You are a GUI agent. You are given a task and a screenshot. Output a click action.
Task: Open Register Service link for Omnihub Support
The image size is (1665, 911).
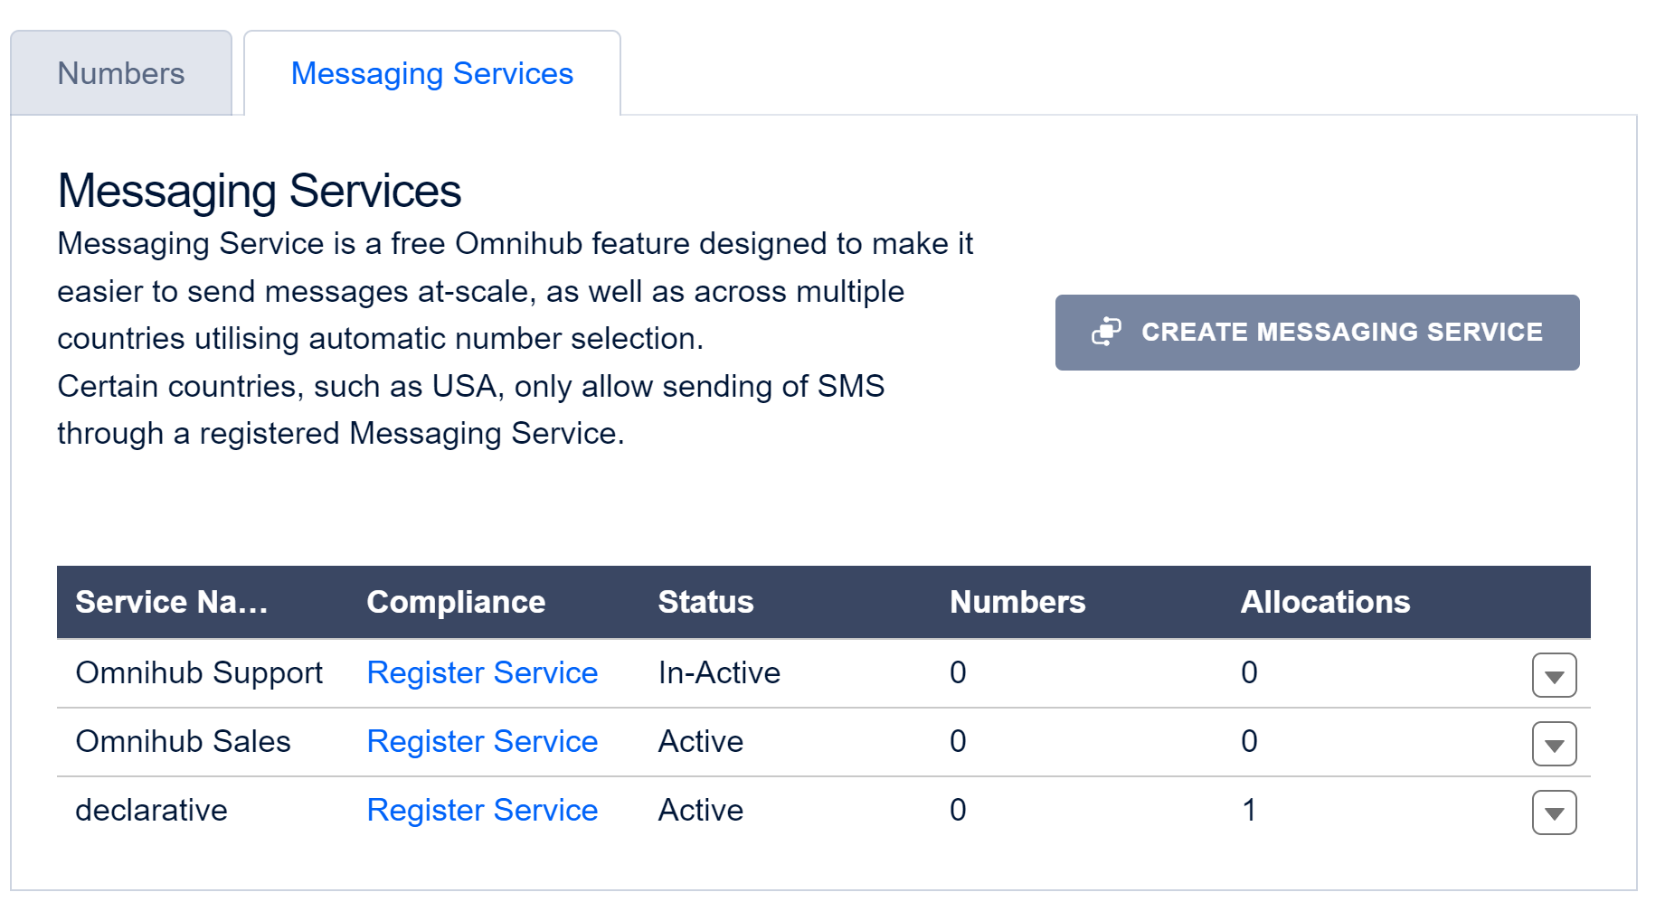482,672
